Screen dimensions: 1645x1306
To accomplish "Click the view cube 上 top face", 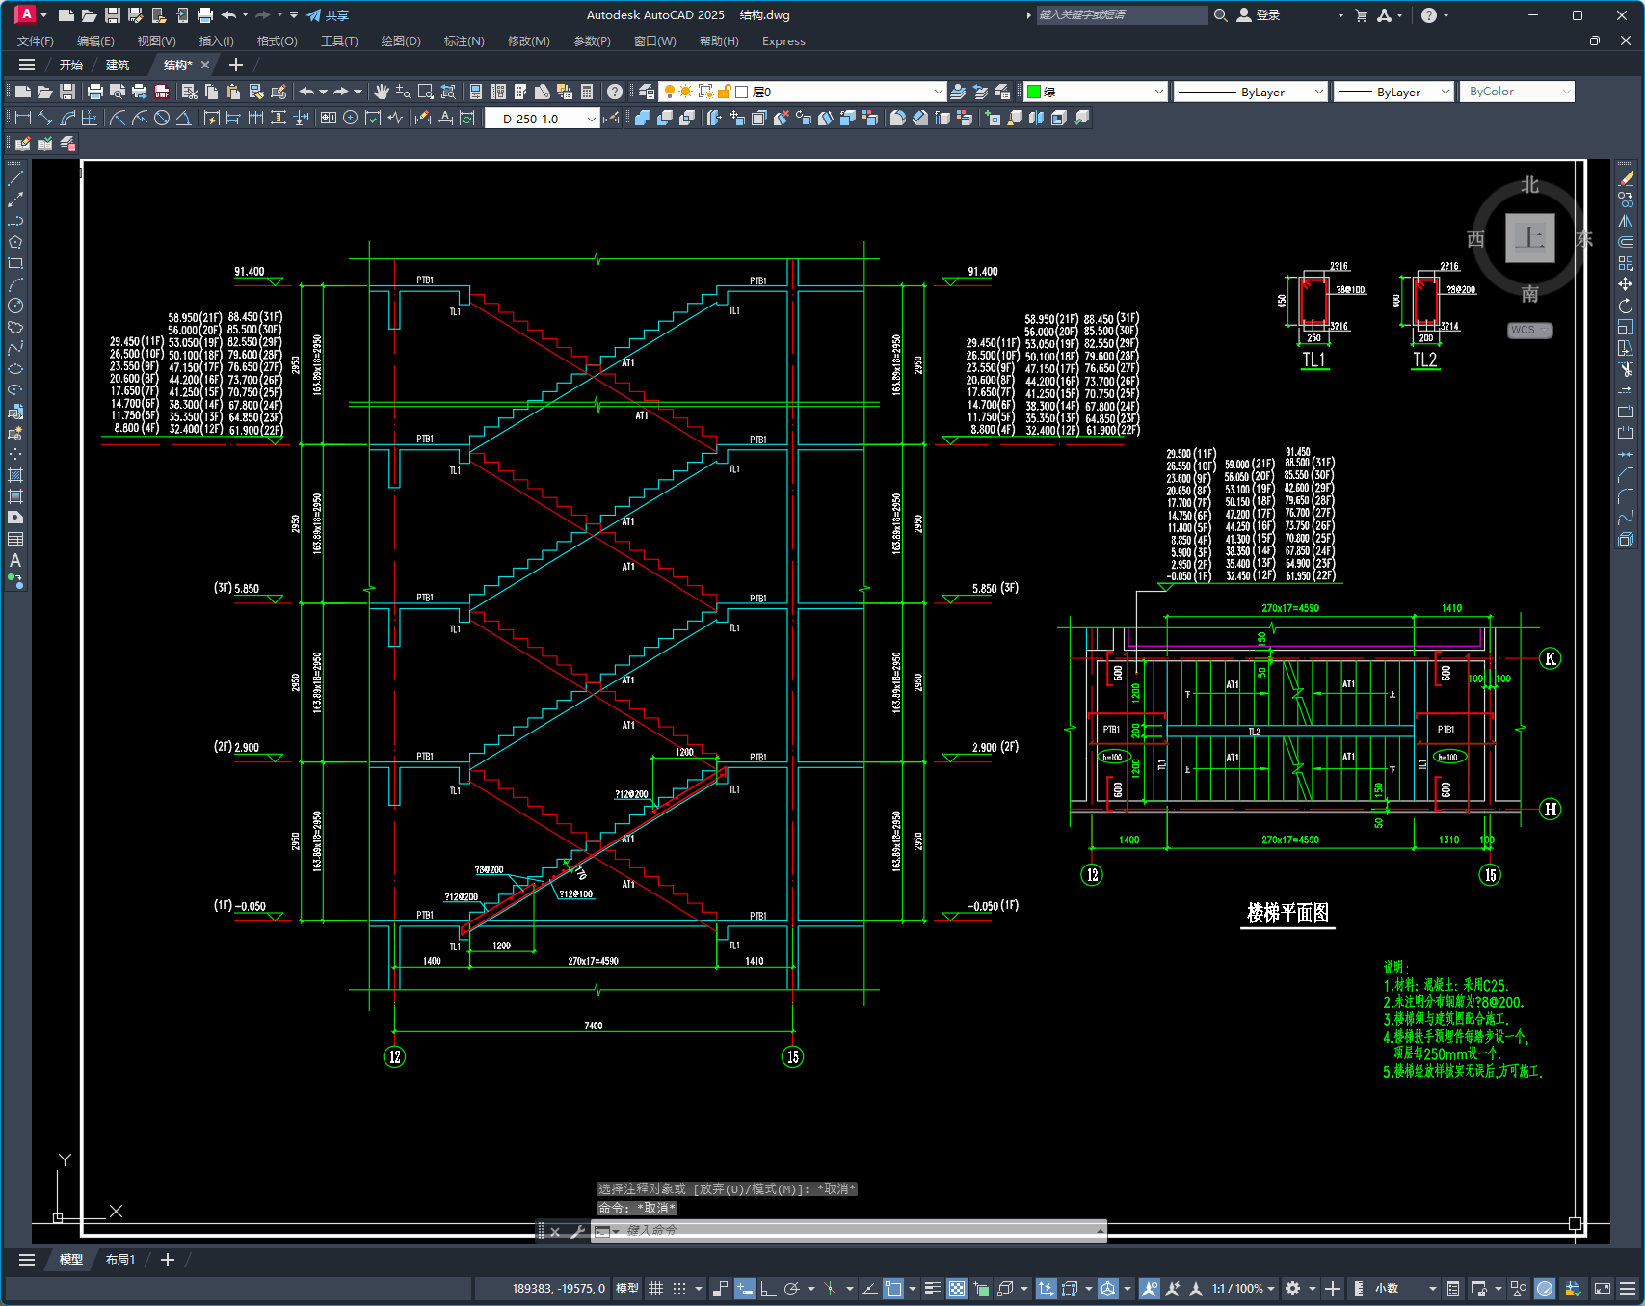I will (x=1529, y=237).
